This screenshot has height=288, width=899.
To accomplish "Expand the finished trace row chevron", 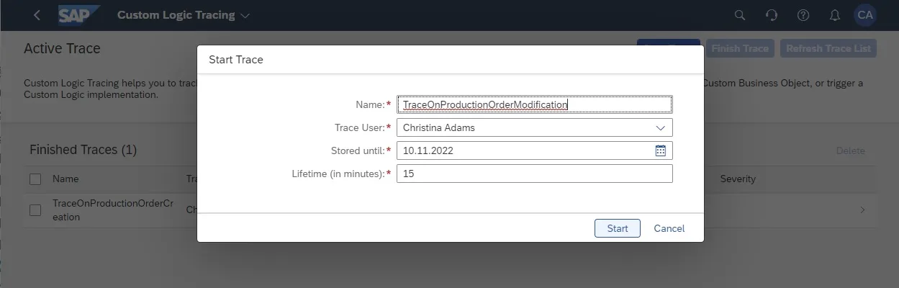I will click(862, 210).
